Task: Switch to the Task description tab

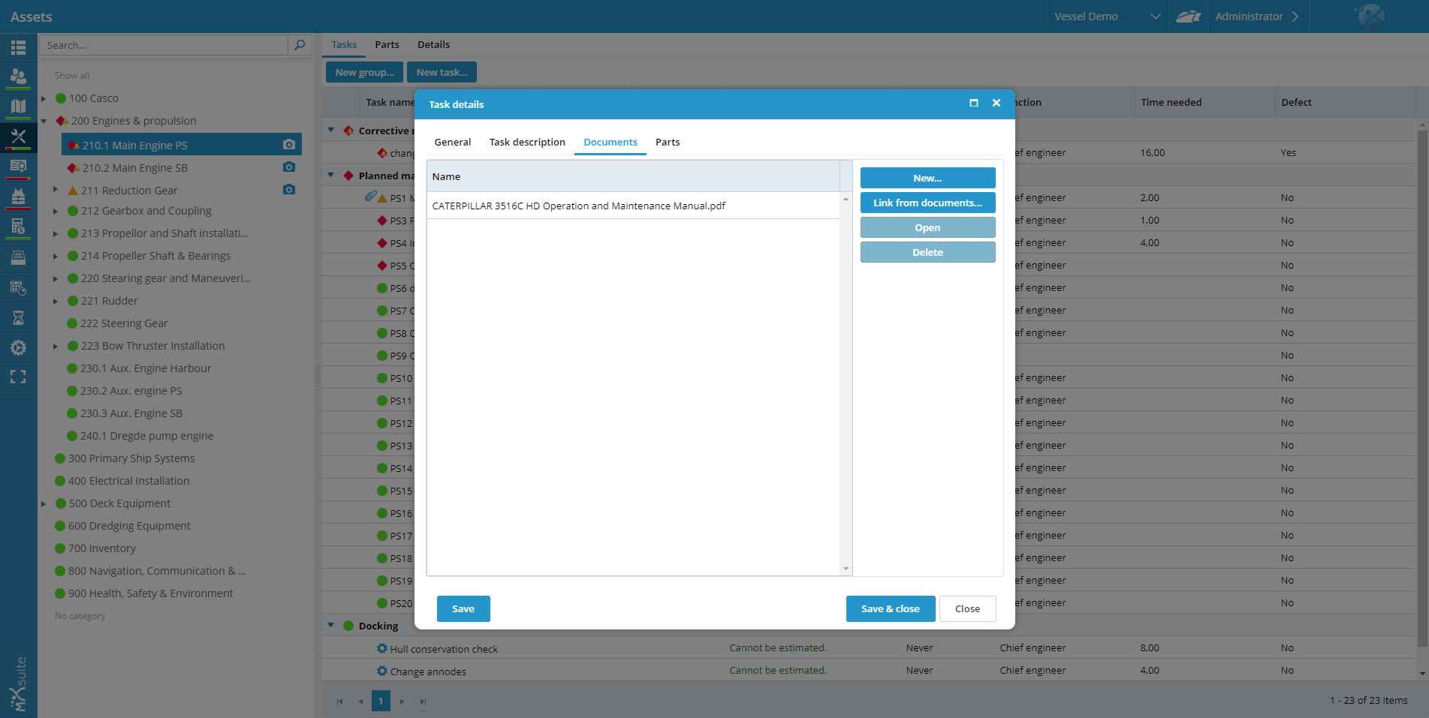Action: [x=527, y=142]
